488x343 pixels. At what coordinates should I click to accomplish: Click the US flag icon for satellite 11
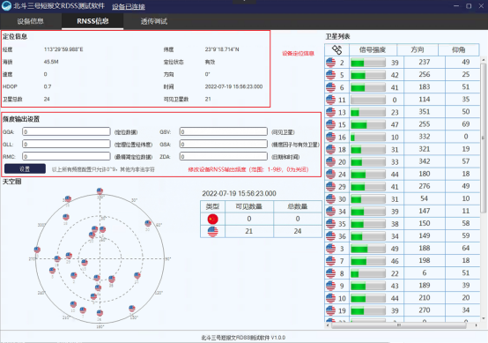(x=330, y=100)
